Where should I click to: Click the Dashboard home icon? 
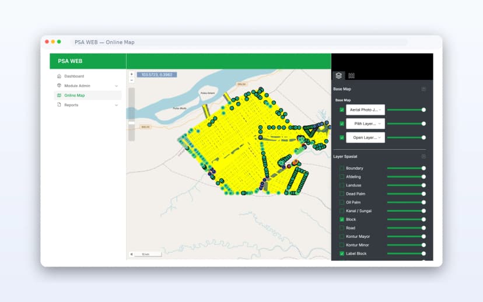click(x=59, y=76)
